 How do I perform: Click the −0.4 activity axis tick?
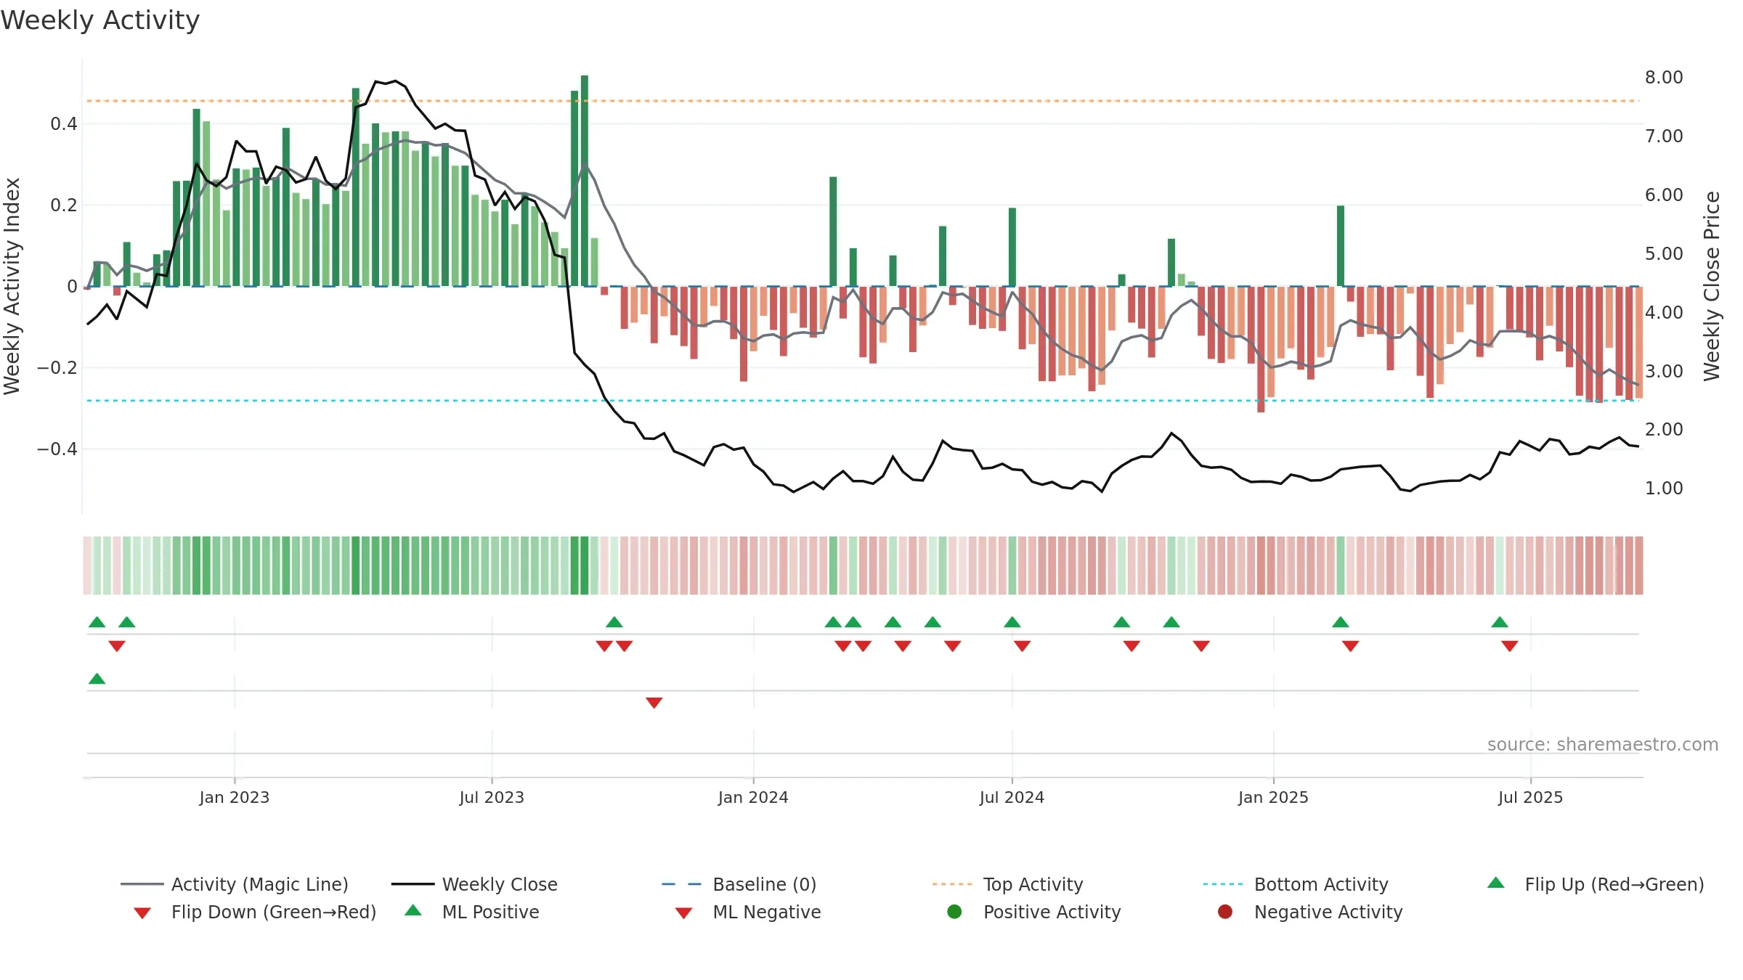57,449
